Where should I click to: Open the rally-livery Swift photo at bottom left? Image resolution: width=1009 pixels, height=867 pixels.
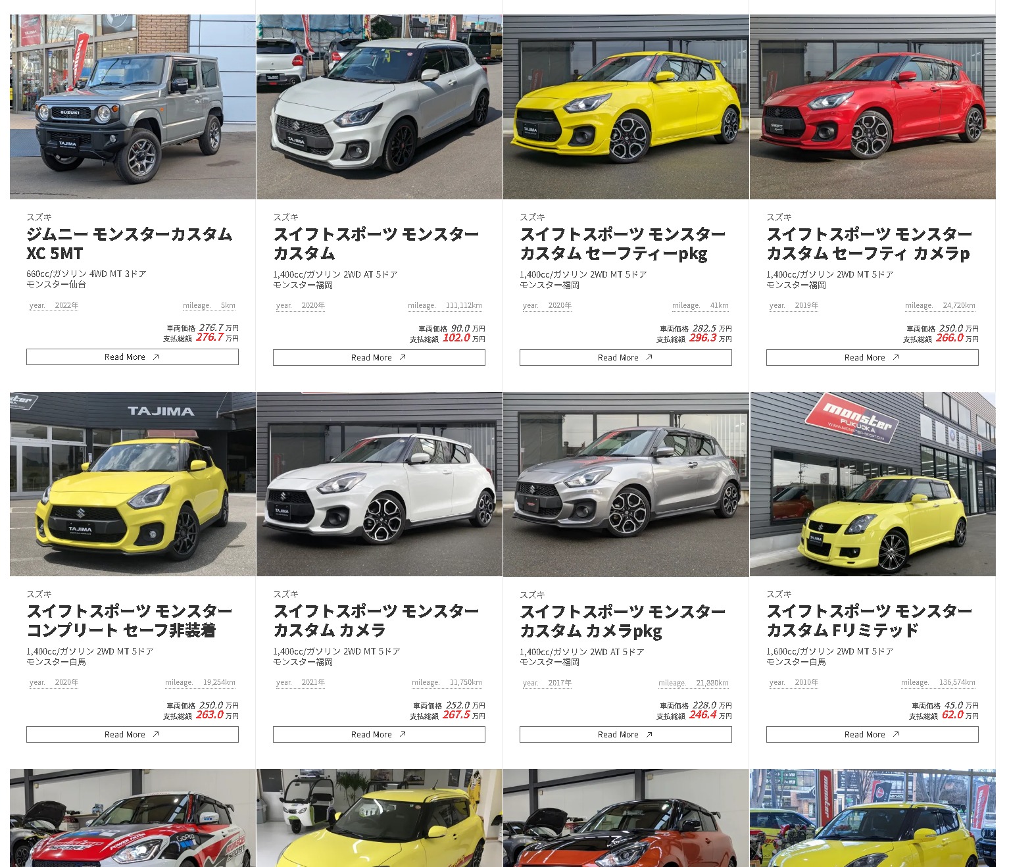[133, 818]
